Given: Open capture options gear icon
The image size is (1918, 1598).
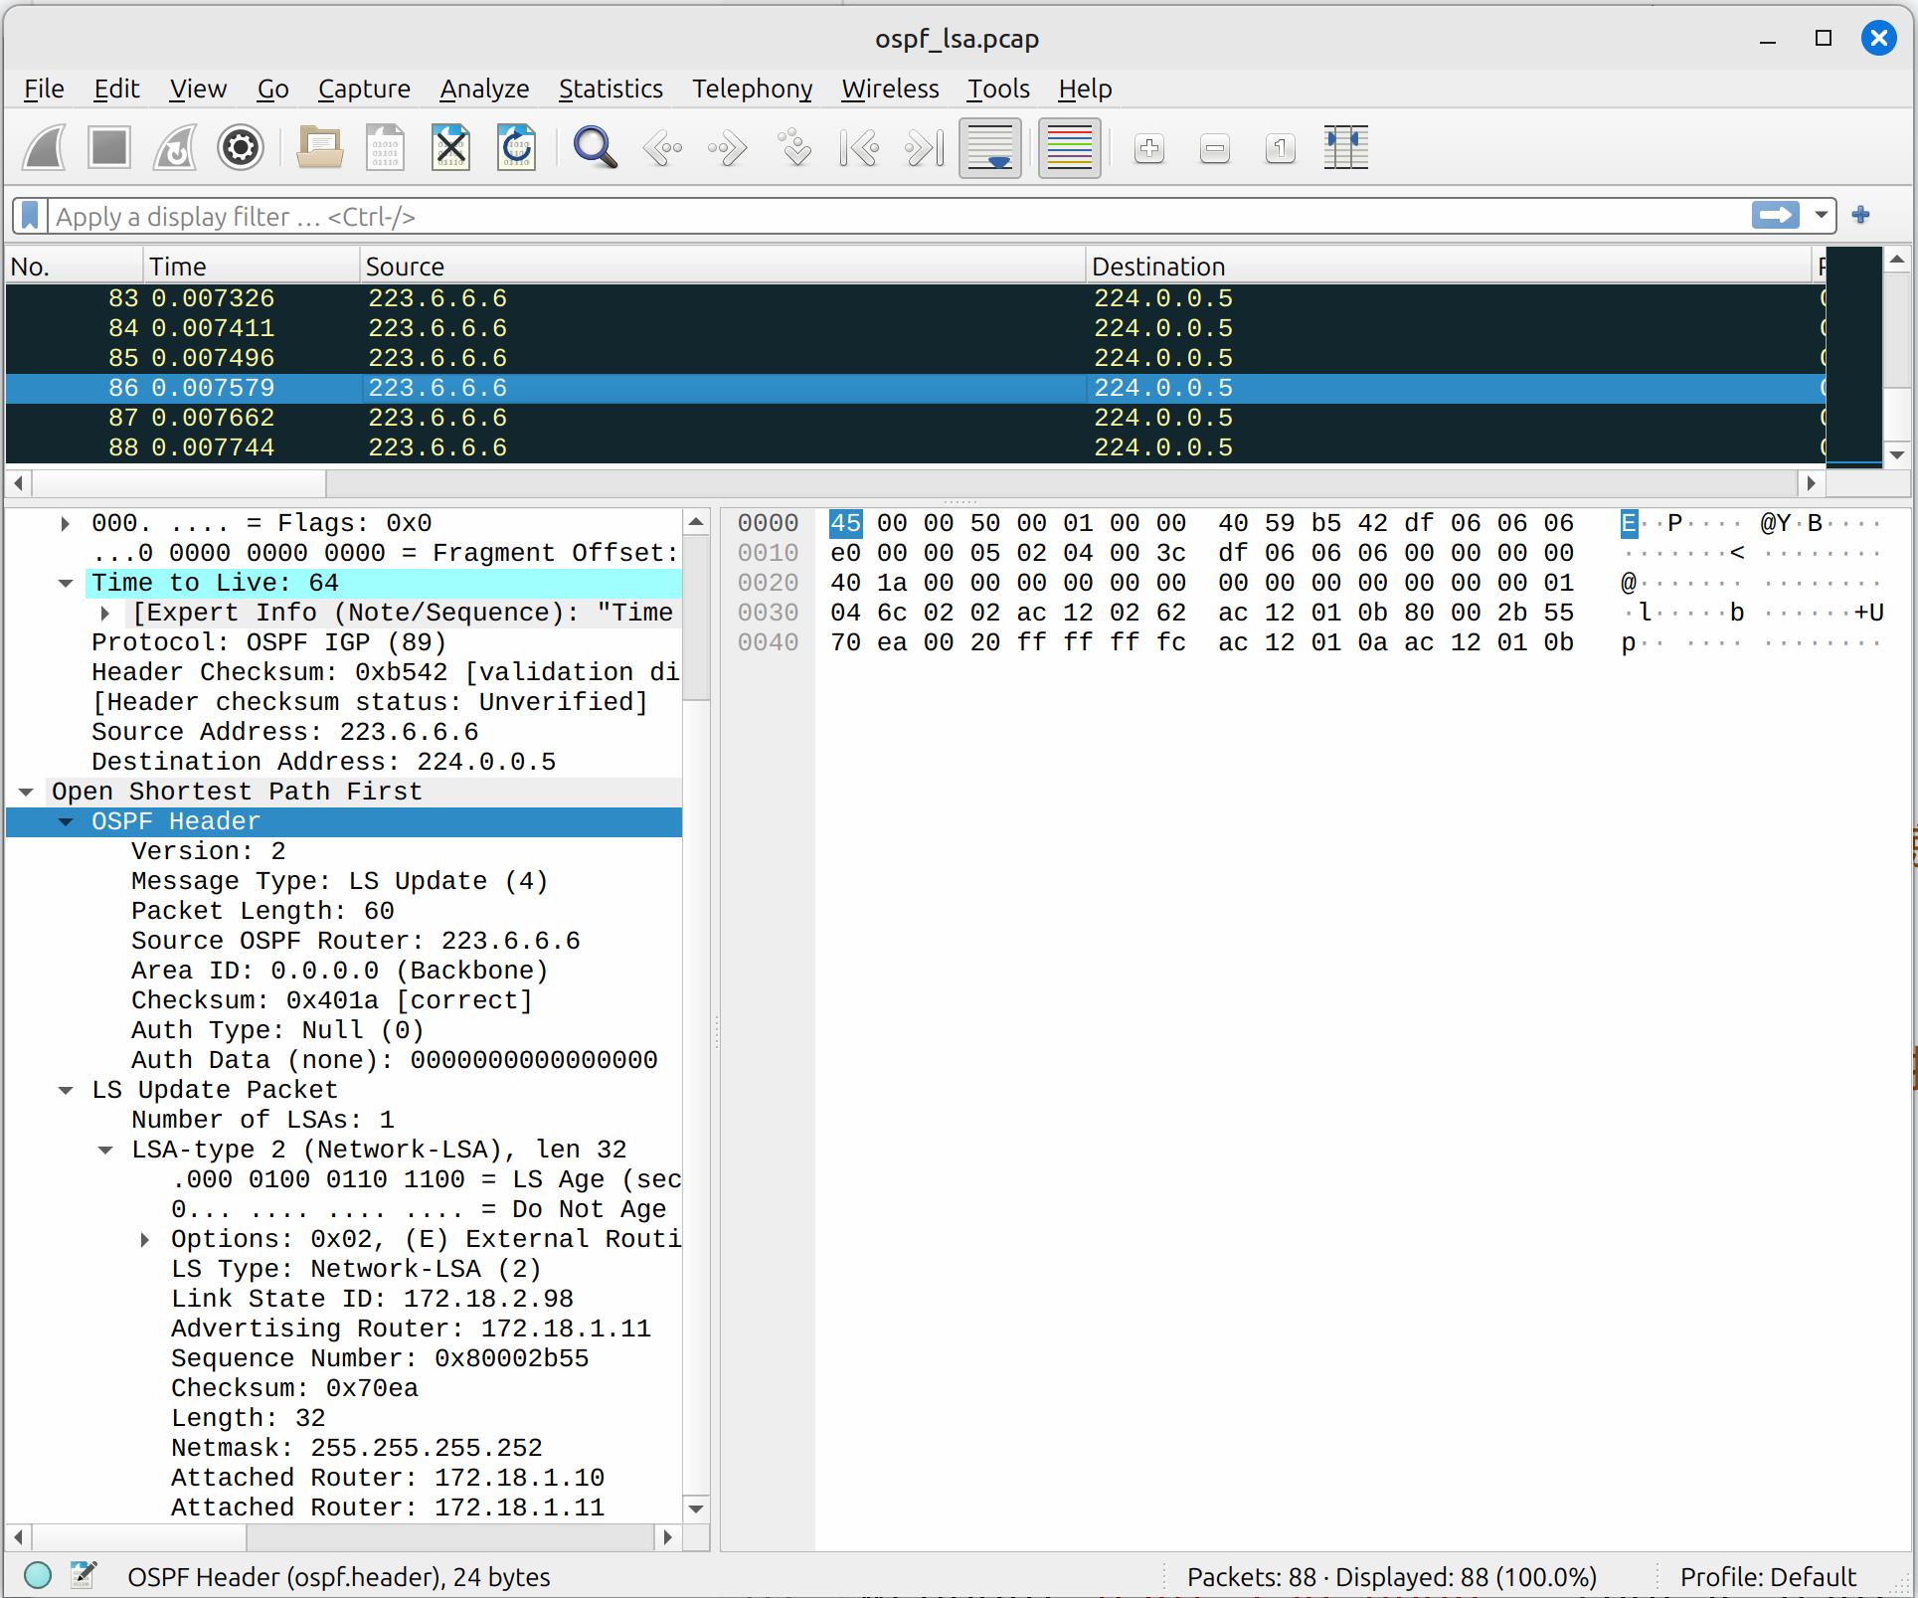Looking at the screenshot, I should (241, 149).
